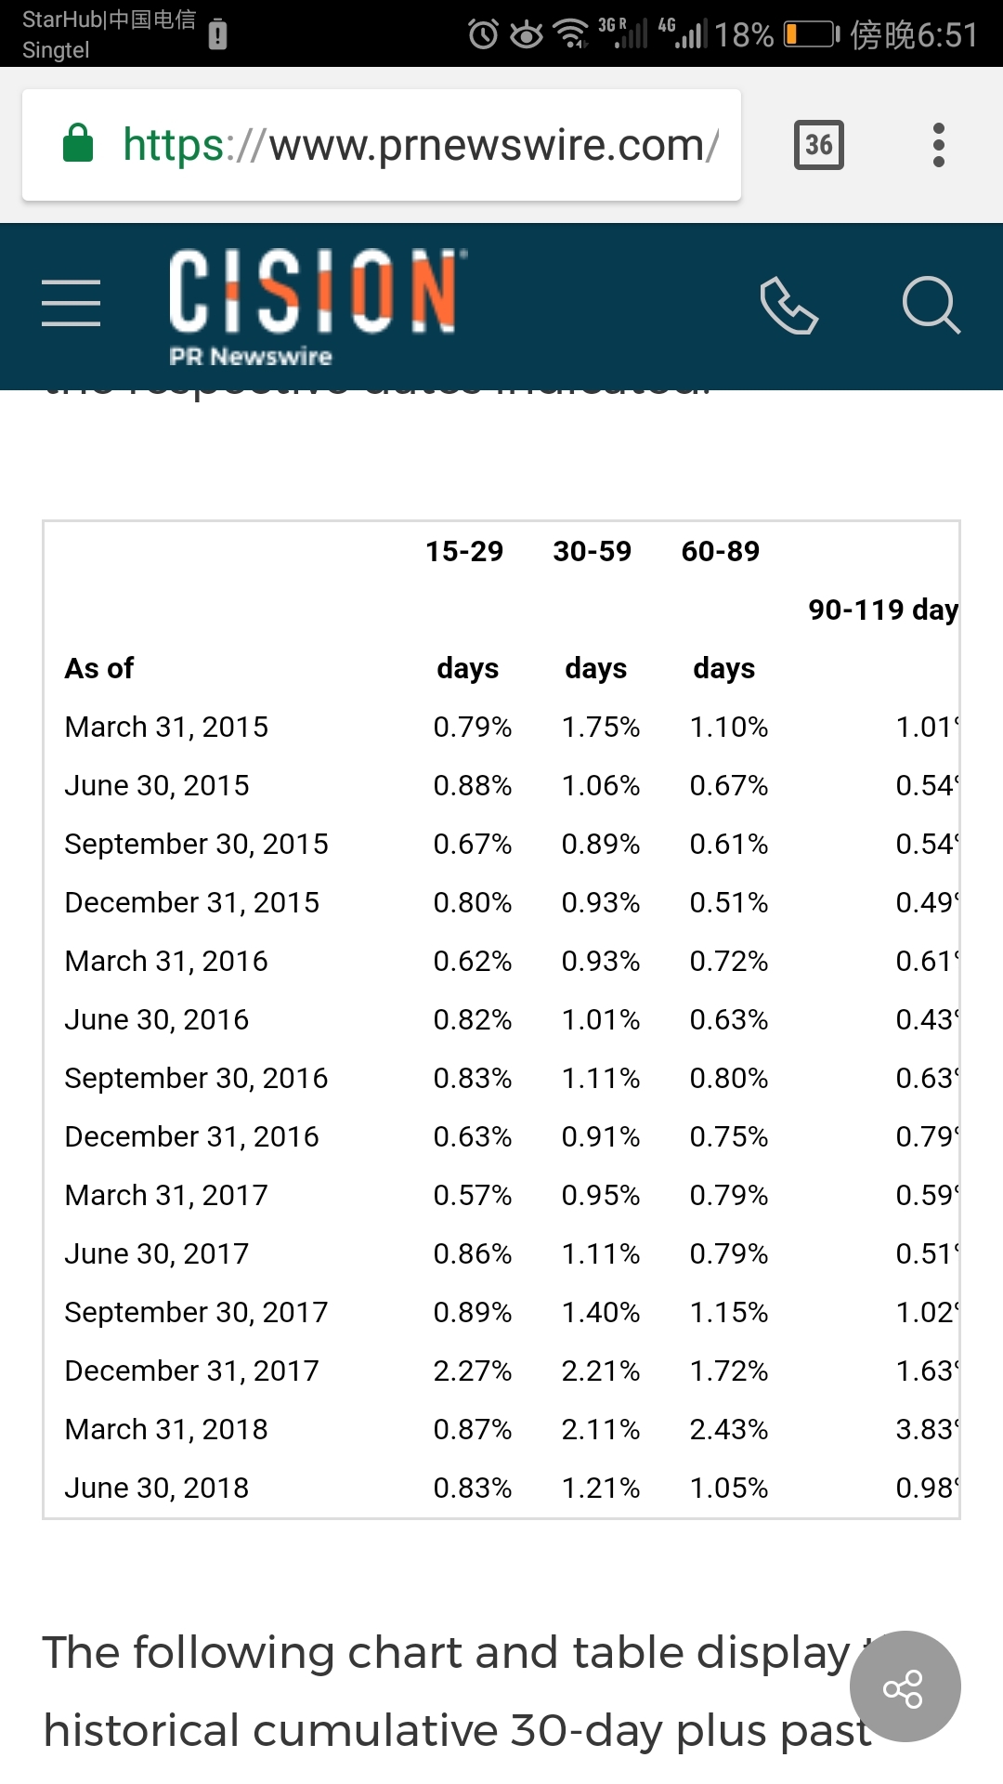1003x1784 pixels.
Task: Tap the December 31, 2017 row label
Action: pyautogui.click(x=192, y=1371)
